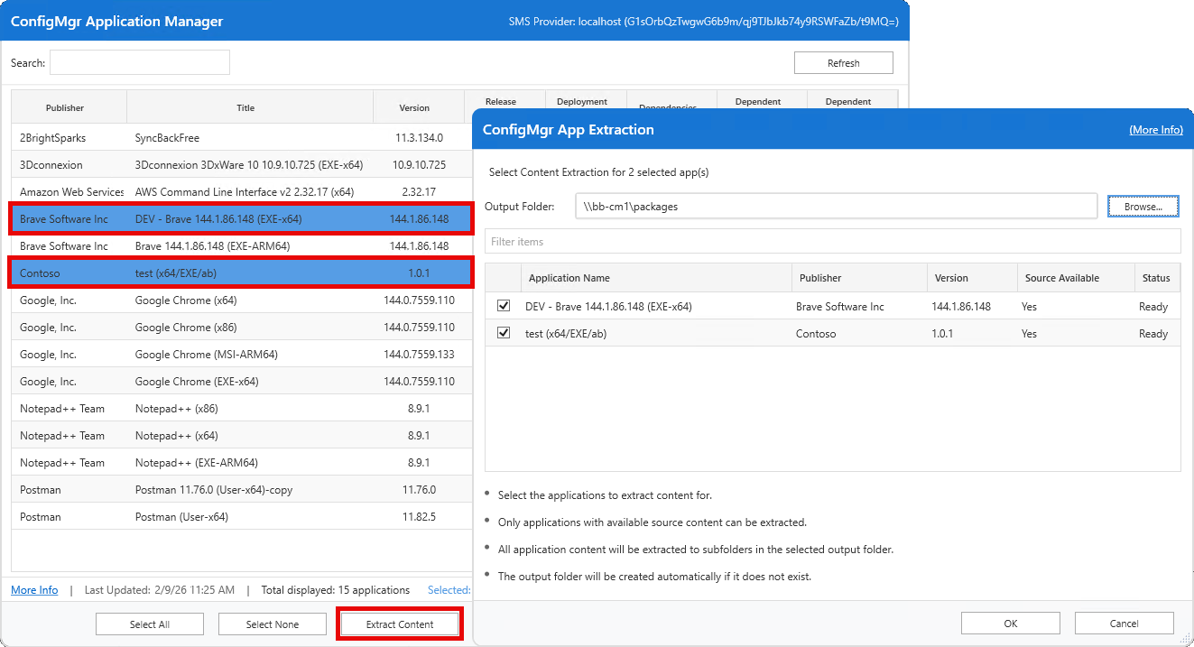Open the More Info link in extraction dialog
The width and height of the screenshot is (1194, 647).
pyautogui.click(x=1155, y=130)
